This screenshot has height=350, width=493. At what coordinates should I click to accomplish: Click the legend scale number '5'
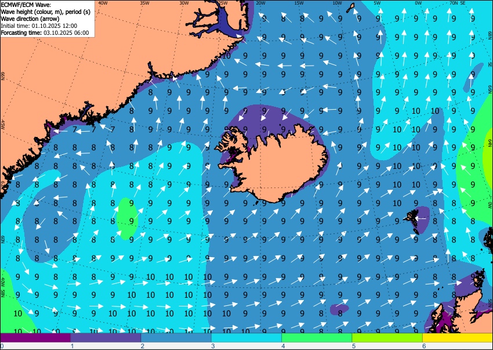pyautogui.click(x=354, y=346)
